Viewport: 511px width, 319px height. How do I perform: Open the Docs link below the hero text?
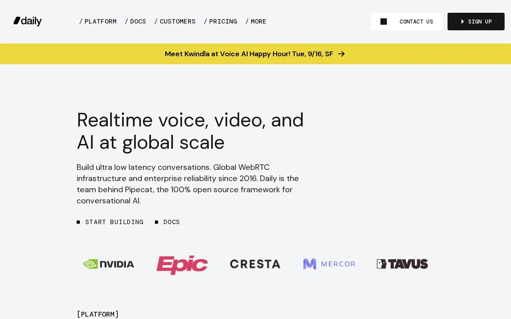[168, 222]
